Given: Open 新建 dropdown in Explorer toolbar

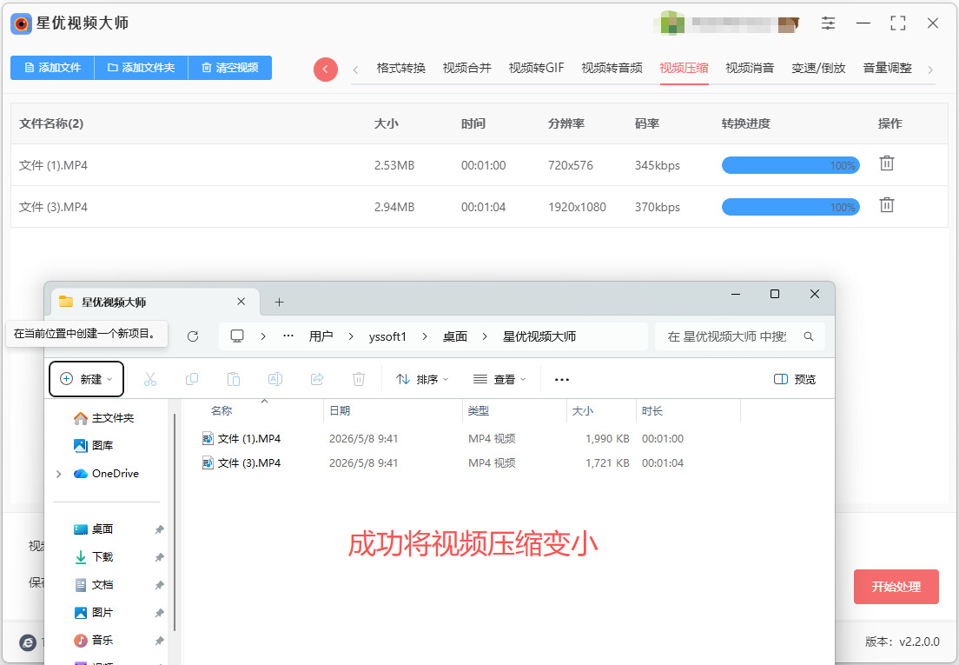Looking at the screenshot, I should click(x=86, y=379).
